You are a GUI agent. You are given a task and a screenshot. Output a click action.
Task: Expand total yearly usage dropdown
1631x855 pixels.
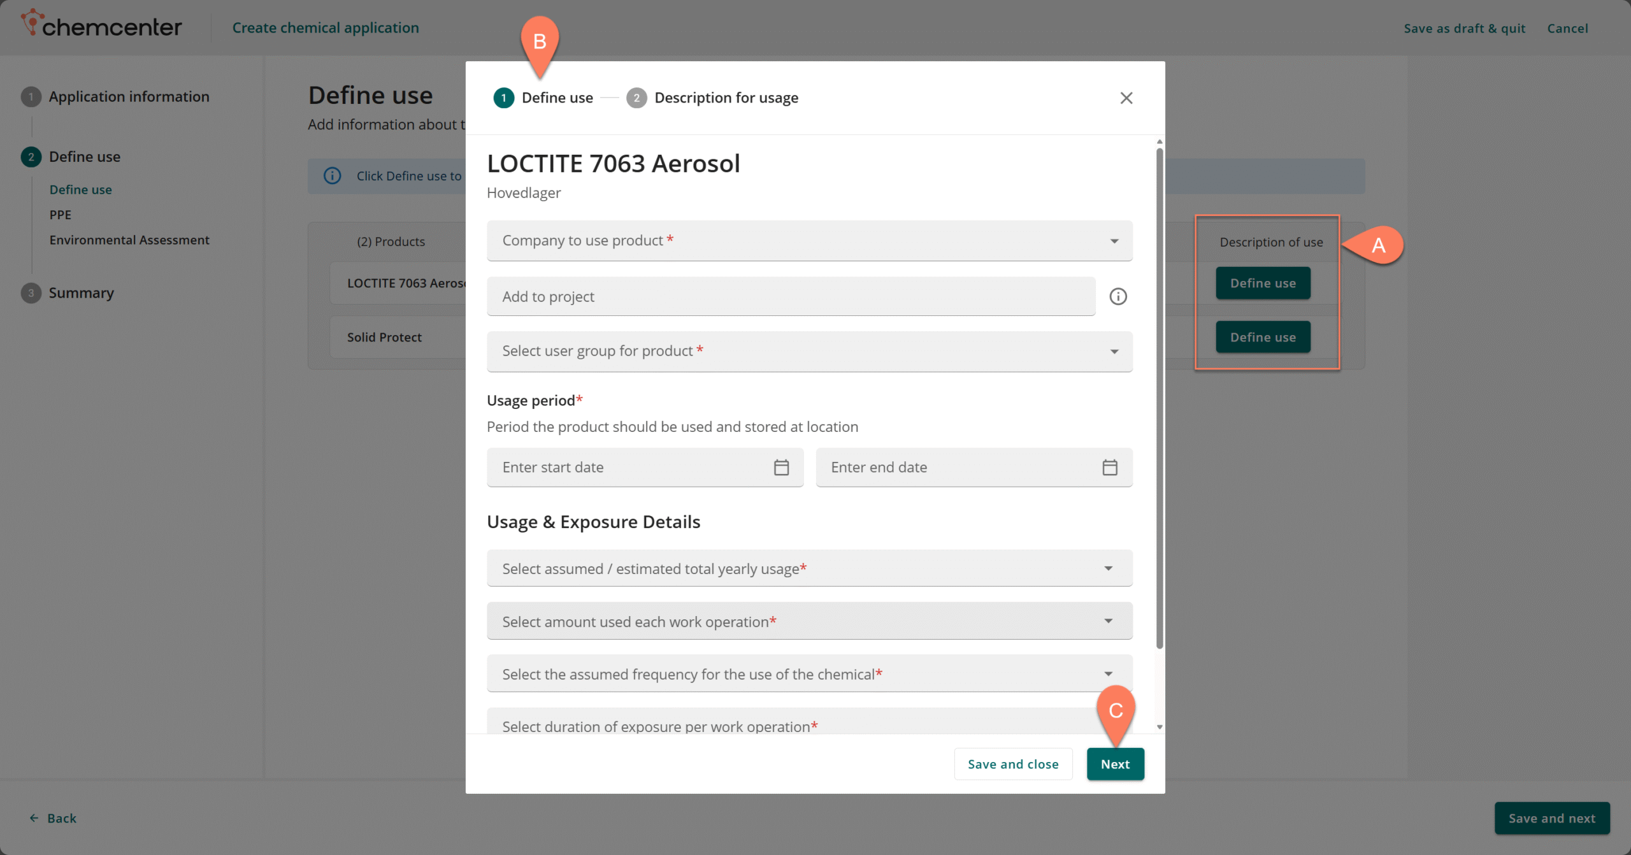point(809,568)
